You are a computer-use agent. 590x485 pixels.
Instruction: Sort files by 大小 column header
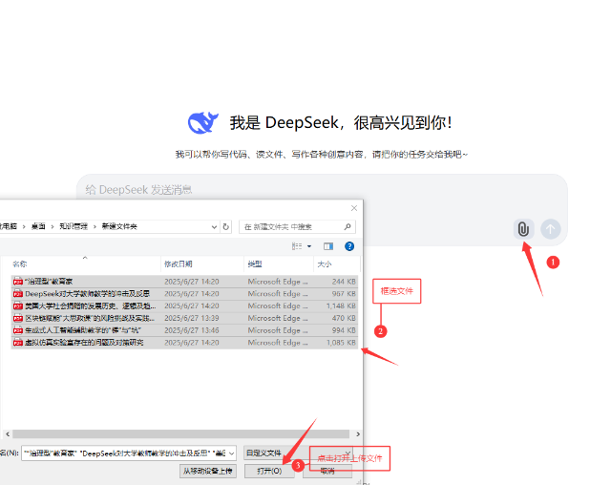click(325, 264)
